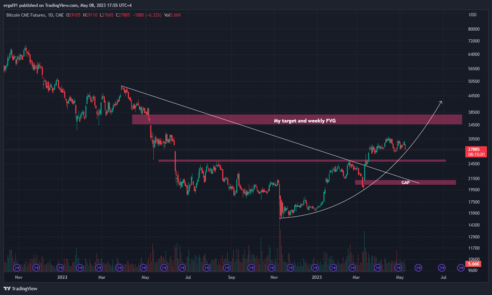Select the 'GAP' zone annotation

(406, 183)
